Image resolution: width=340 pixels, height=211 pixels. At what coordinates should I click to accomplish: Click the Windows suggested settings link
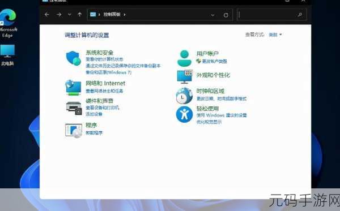tap(222, 115)
